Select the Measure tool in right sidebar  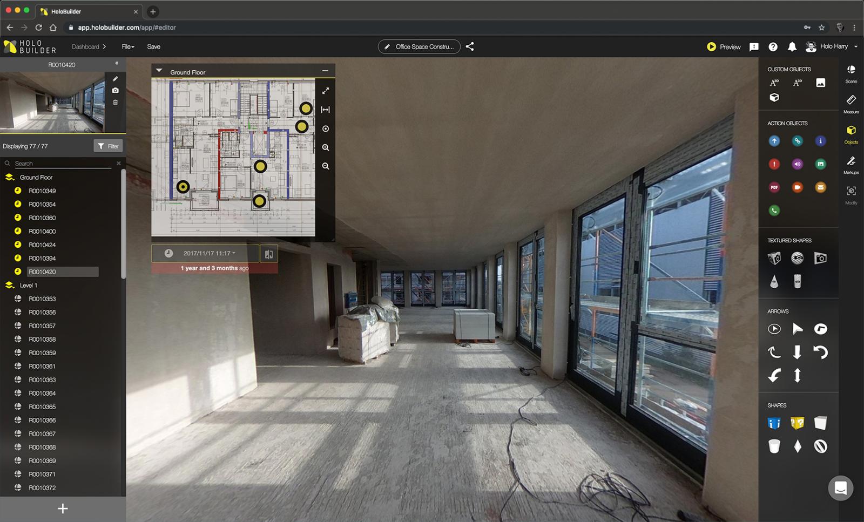pos(851,102)
